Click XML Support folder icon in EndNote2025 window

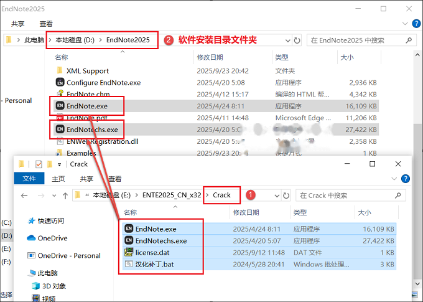click(60, 70)
